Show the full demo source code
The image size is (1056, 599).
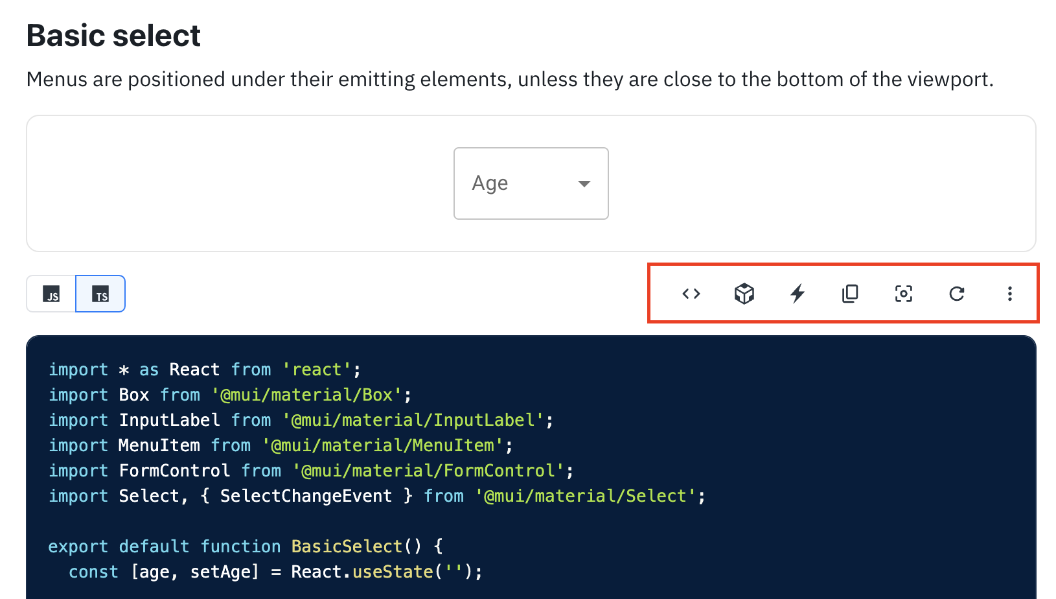(x=691, y=294)
